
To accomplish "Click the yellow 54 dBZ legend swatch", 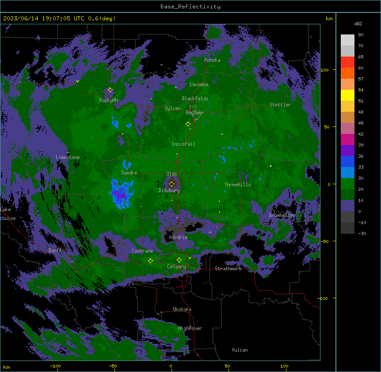I will point(347,95).
